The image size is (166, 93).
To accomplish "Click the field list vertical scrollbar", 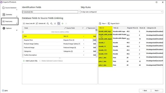I will click(96, 42).
